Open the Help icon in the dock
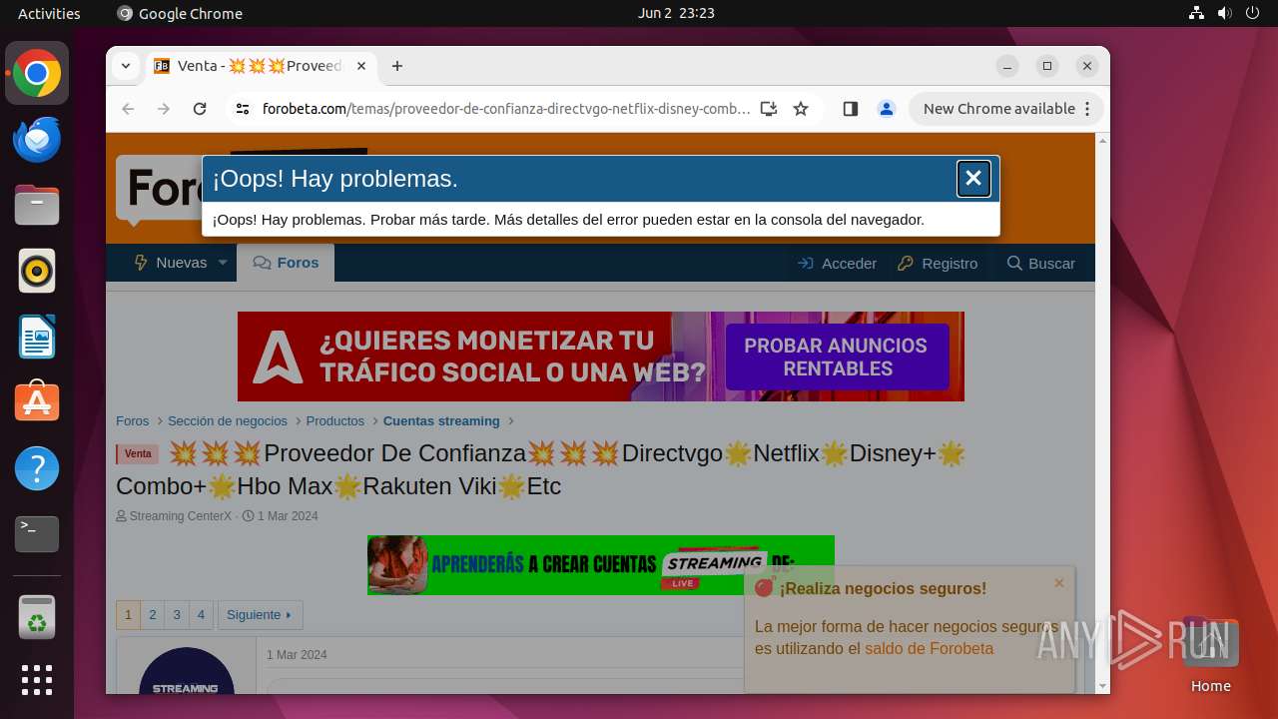1278x719 pixels. point(37,468)
